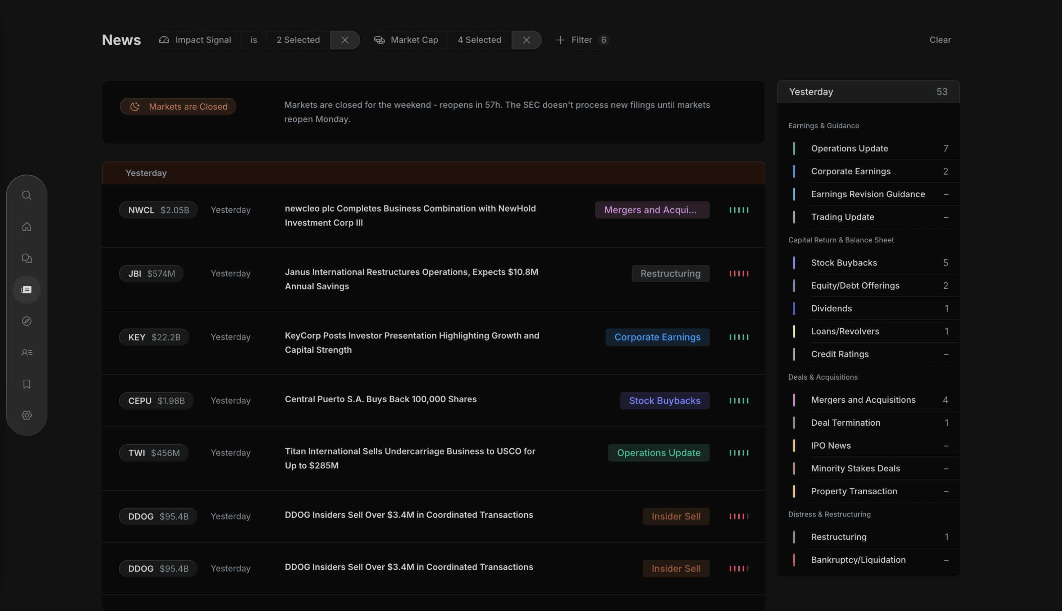Open the people list sidebar icon
The height and width of the screenshot is (611, 1062).
point(27,352)
